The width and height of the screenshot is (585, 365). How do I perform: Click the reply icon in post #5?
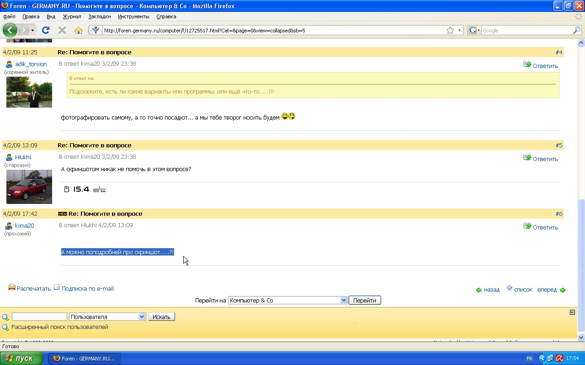527,157
